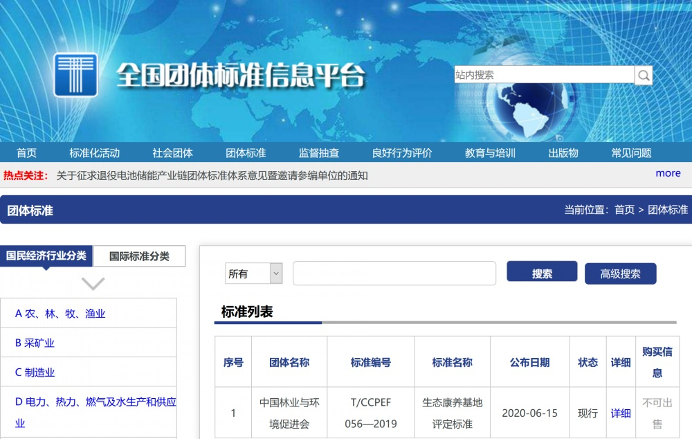Focus the 站内搜索 search box
The height and width of the screenshot is (439, 692).
(x=544, y=75)
